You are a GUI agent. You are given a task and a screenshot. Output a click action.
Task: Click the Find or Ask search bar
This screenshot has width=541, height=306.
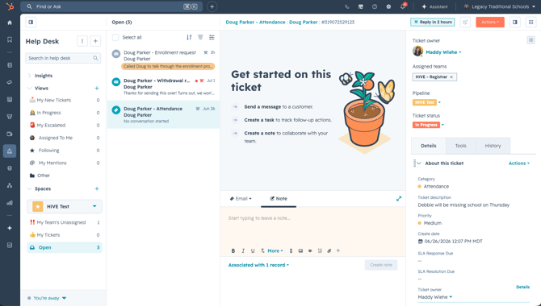tap(111, 6)
